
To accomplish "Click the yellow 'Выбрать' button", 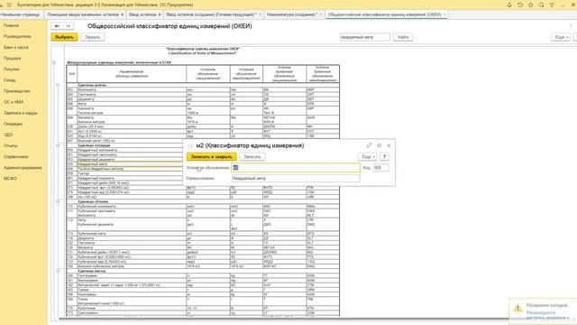I will [64, 37].
